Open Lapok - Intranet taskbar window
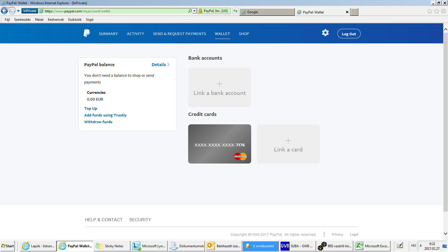 [38, 246]
